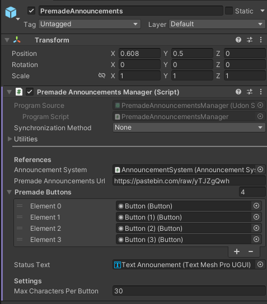Click the Scale Y field
The height and width of the screenshot is (304, 267).
(x=192, y=76)
